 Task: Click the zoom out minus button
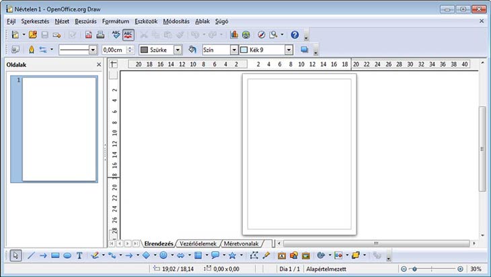(x=404, y=269)
